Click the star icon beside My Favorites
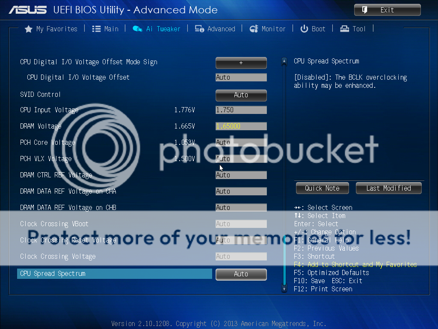This screenshot has height=329, width=438. click(x=29, y=29)
